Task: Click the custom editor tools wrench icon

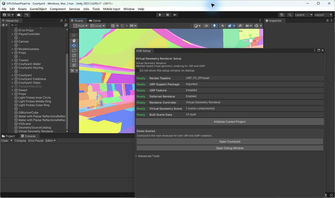Action: (x=72, y=71)
